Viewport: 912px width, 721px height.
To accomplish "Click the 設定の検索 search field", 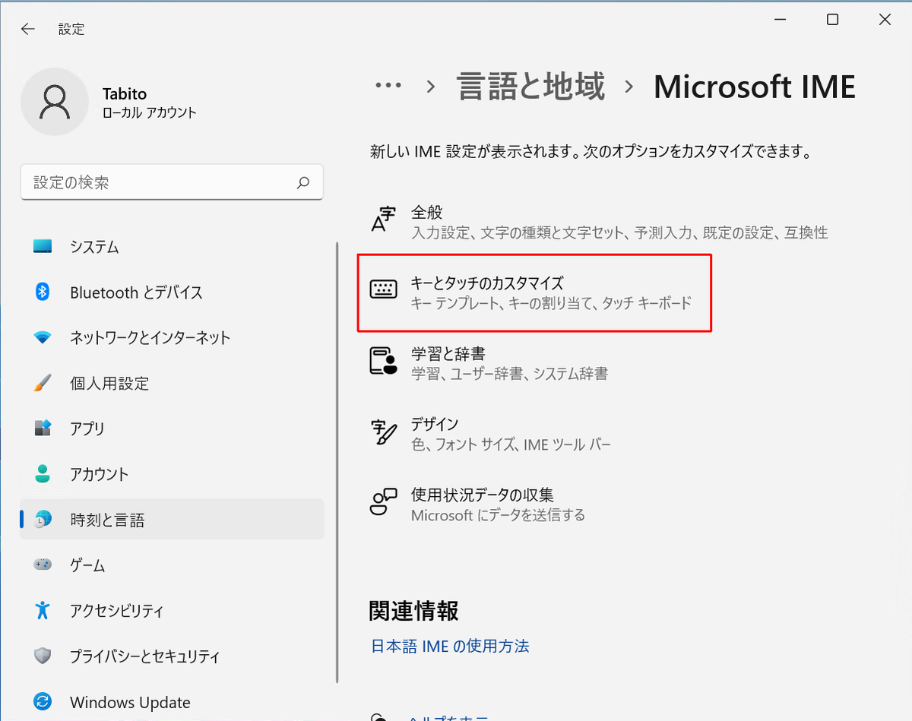I will coord(172,182).
